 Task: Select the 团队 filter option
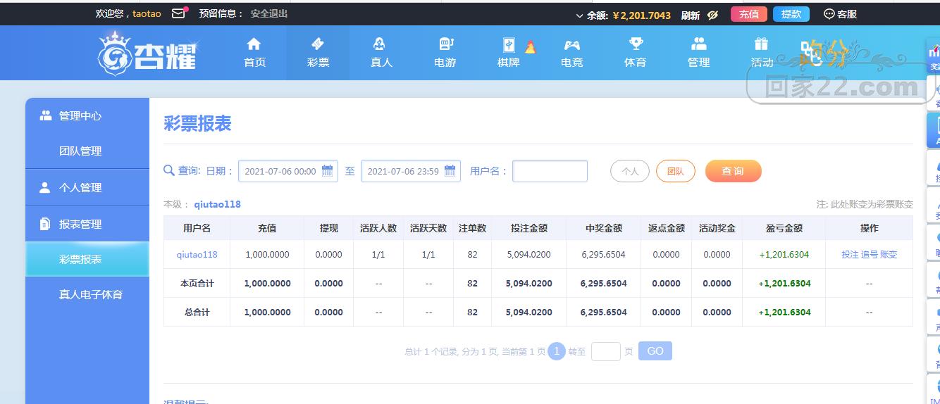tap(676, 171)
